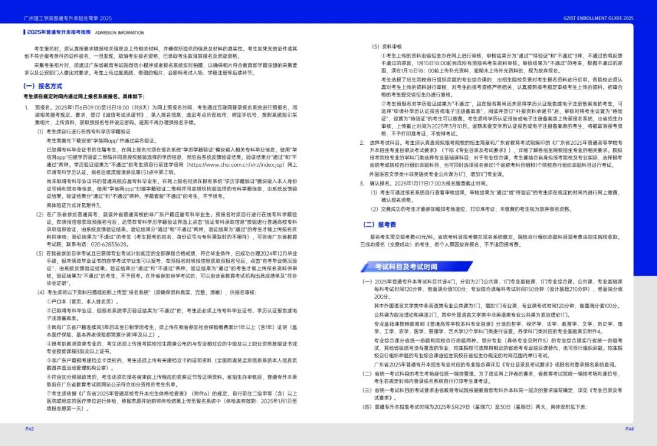Click the line 考生需要先下载安装"学信网app"并通过实名验证
Viewport: 657px width, 446px height.
tap(102, 141)
